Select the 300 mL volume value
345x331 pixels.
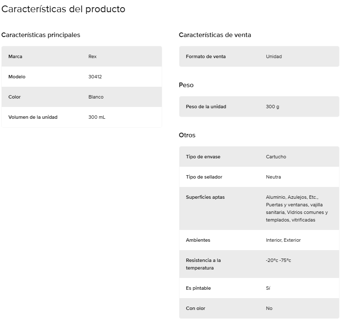click(x=97, y=117)
